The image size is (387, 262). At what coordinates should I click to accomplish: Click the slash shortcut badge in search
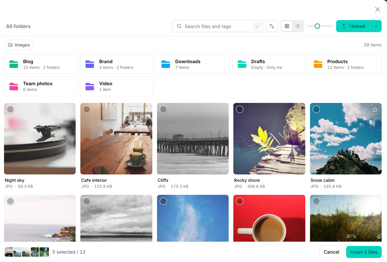click(257, 26)
